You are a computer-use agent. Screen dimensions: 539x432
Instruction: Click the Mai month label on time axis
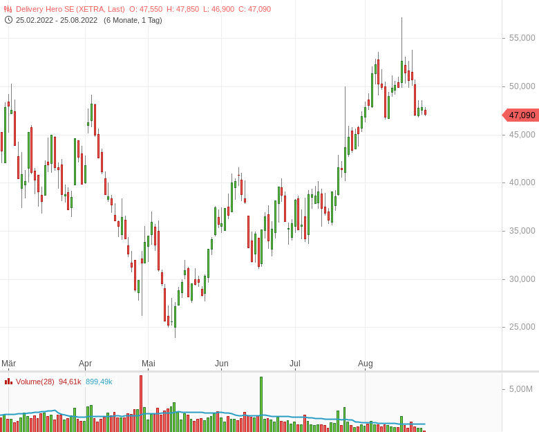tap(149, 363)
